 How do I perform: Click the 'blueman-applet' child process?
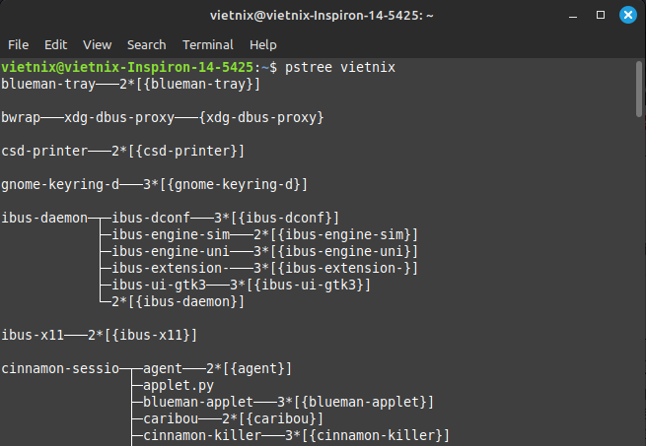198,402
